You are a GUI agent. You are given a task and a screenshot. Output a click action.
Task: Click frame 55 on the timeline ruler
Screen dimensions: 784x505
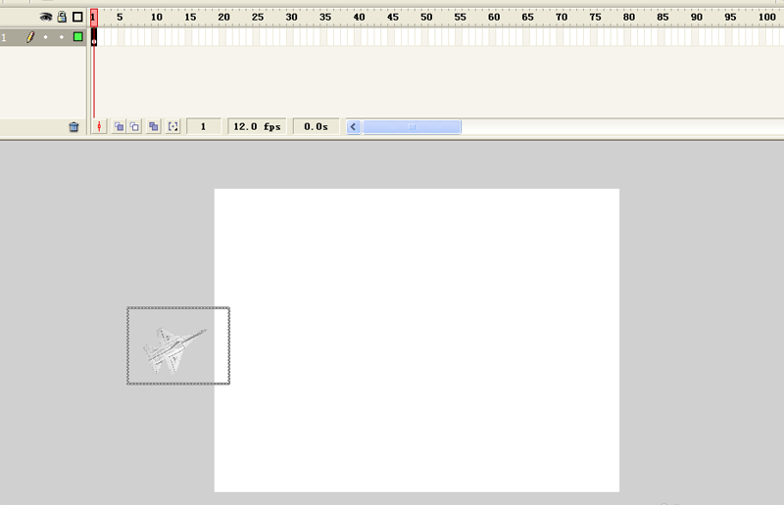tap(460, 17)
